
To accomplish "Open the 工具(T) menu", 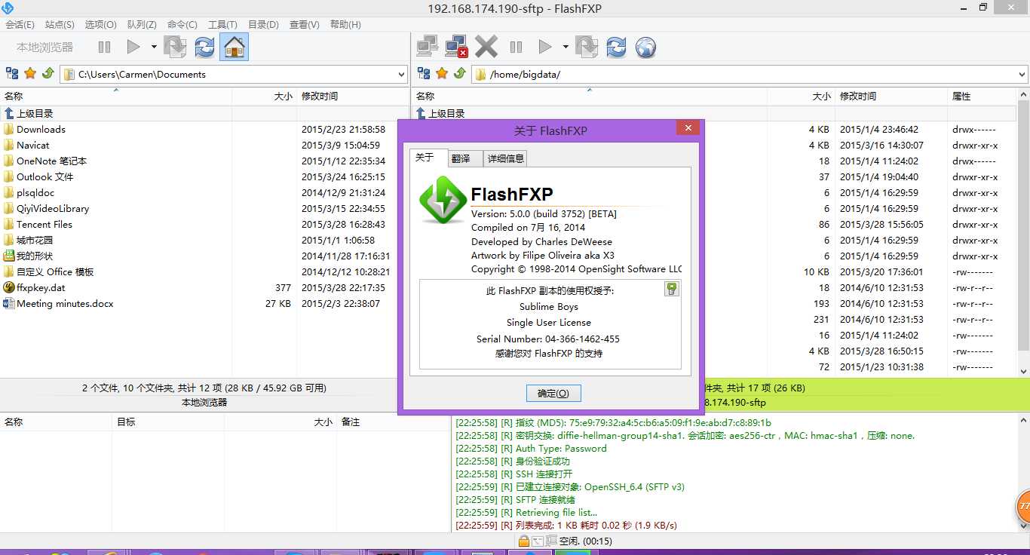I will (x=222, y=24).
